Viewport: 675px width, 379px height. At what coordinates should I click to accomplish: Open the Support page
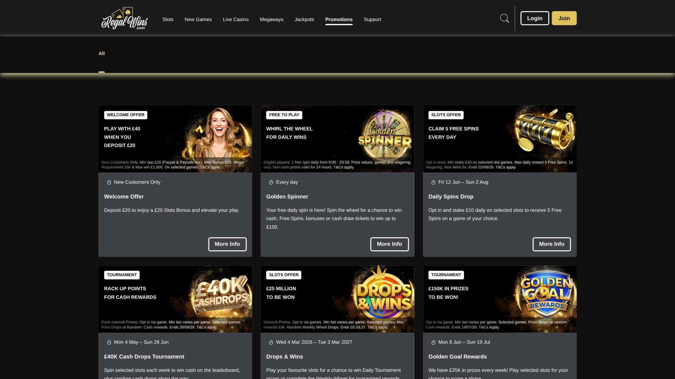[x=372, y=19]
